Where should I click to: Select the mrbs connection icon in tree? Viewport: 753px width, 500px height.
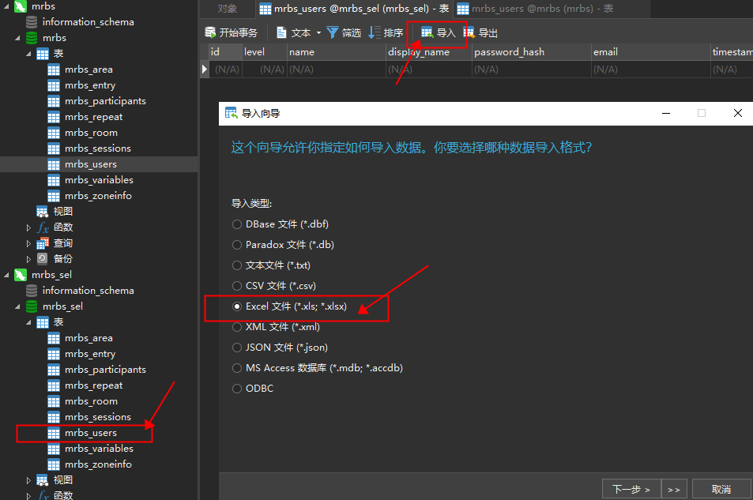tap(21, 6)
